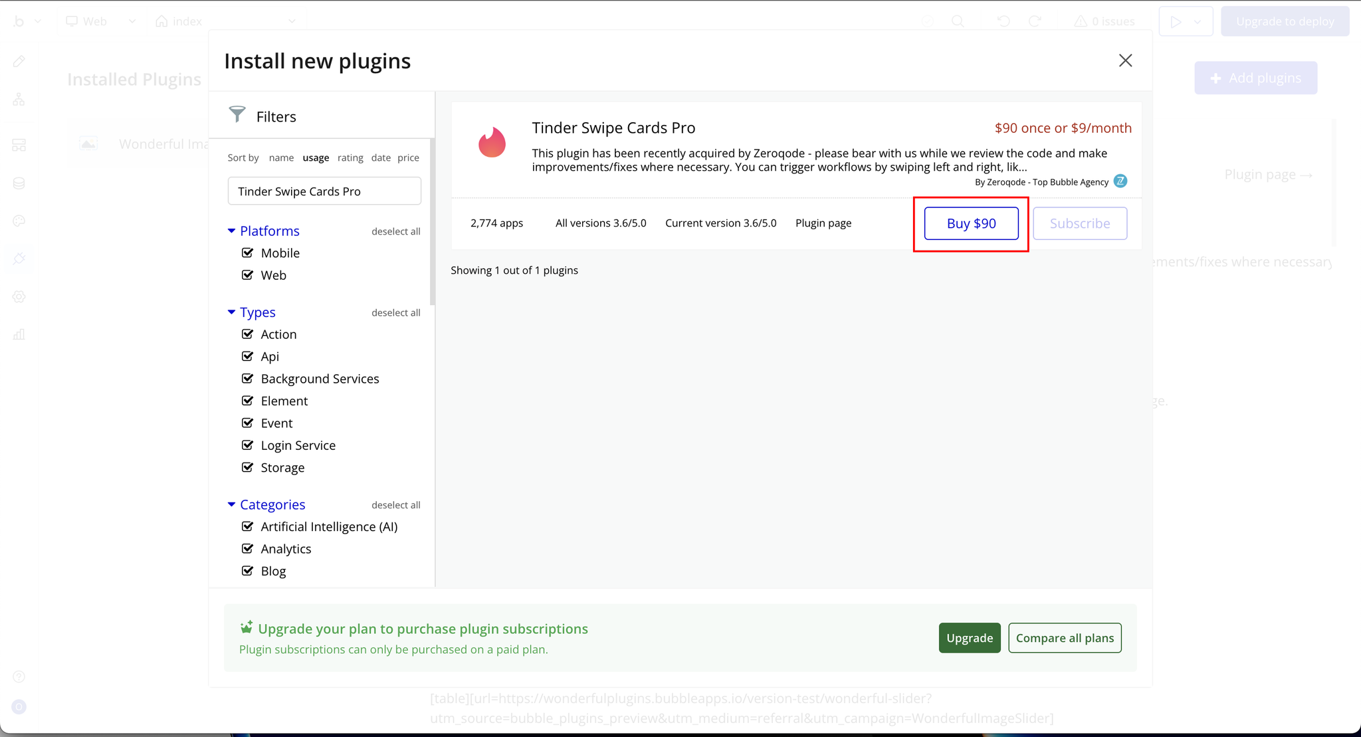The height and width of the screenshot is (737, 1361).
Task: Open the Logs chart icon in sidebar
Action: (19, 334)
